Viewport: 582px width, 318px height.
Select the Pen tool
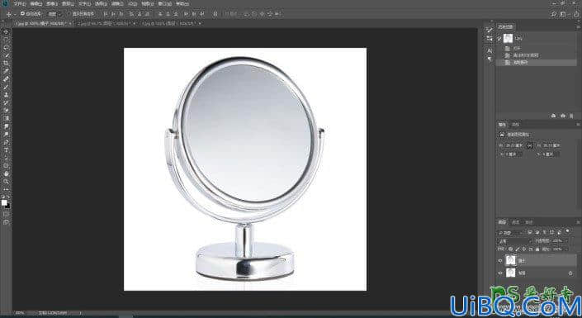tap(7, 142)
